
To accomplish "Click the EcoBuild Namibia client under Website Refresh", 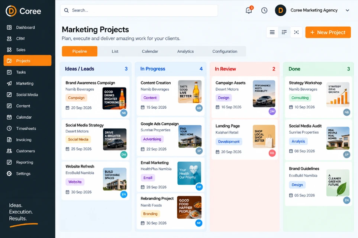I will (80, 173).
